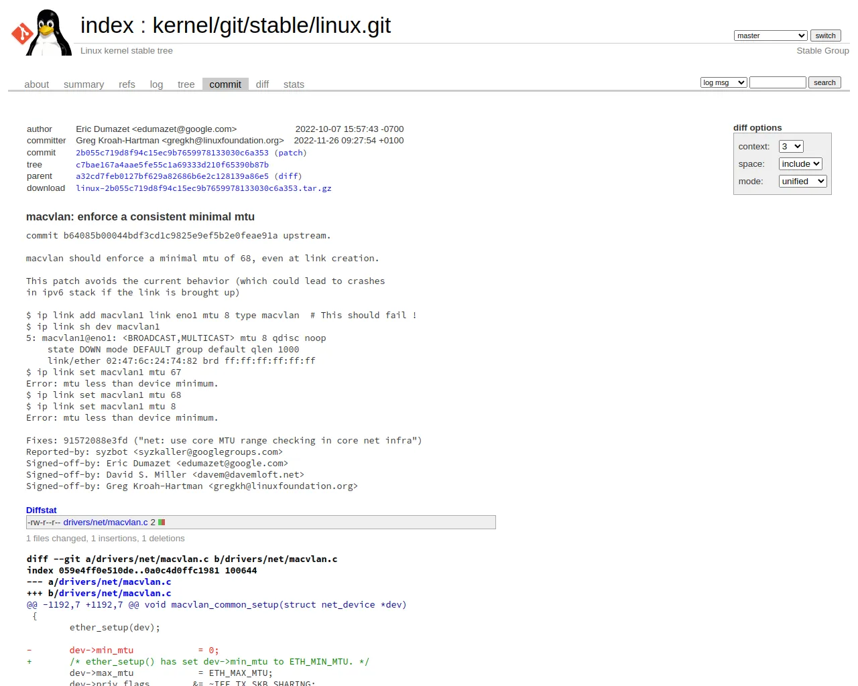Click the search button
Viewport: 858px width, 686px height.
tap(824, 82)
